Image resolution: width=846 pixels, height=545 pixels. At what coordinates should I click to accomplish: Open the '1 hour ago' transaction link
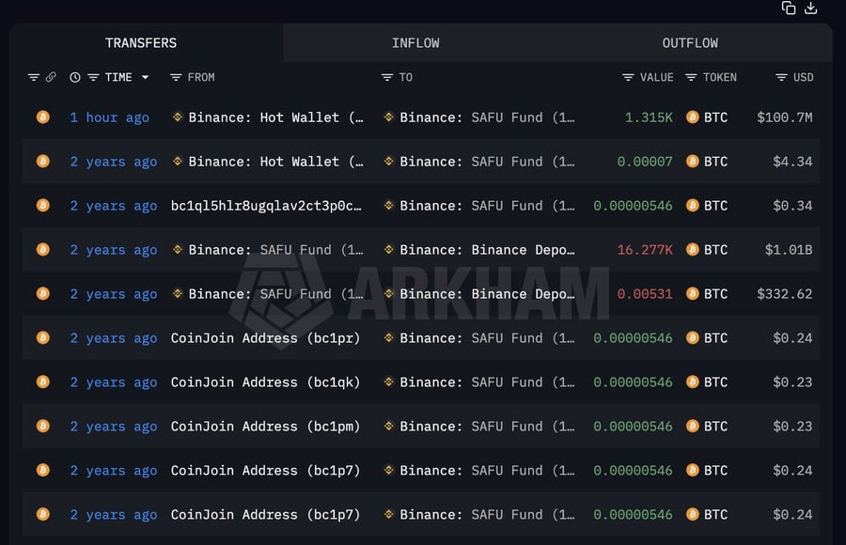(x=109, y=117)
